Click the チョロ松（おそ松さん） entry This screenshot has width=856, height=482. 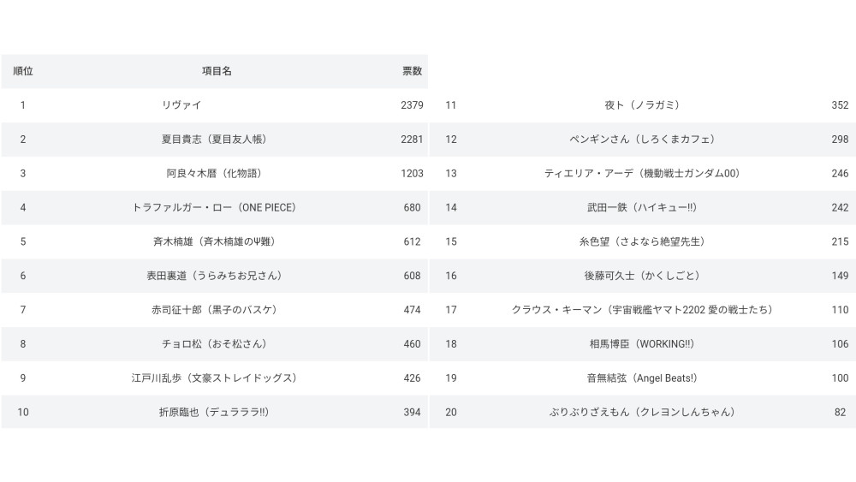point(214,344)
